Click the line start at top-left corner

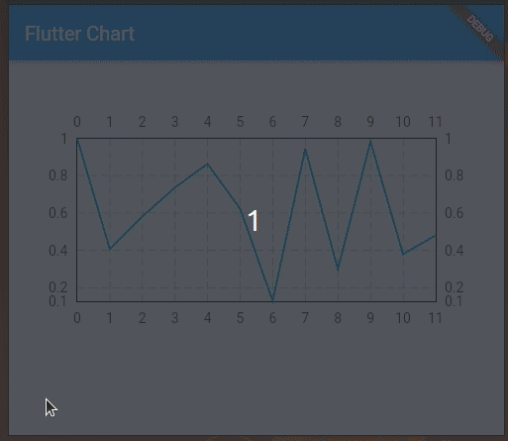click(x=77, y=139)
